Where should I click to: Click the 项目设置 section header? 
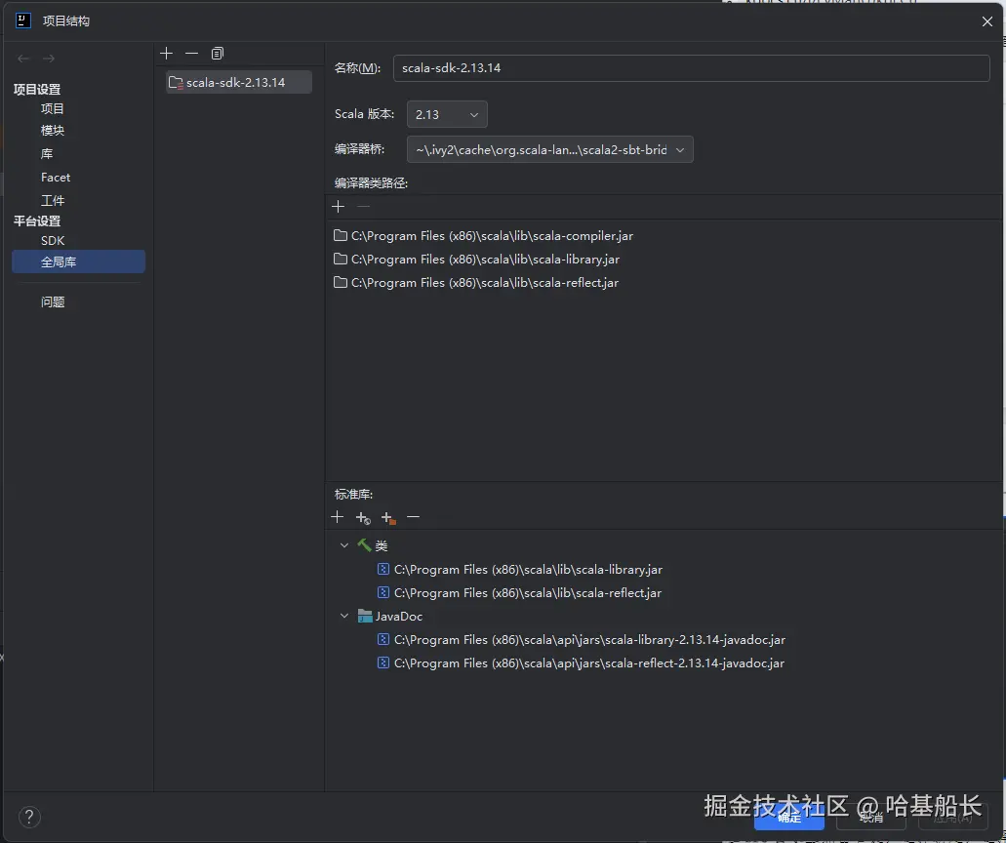[37, 89]
